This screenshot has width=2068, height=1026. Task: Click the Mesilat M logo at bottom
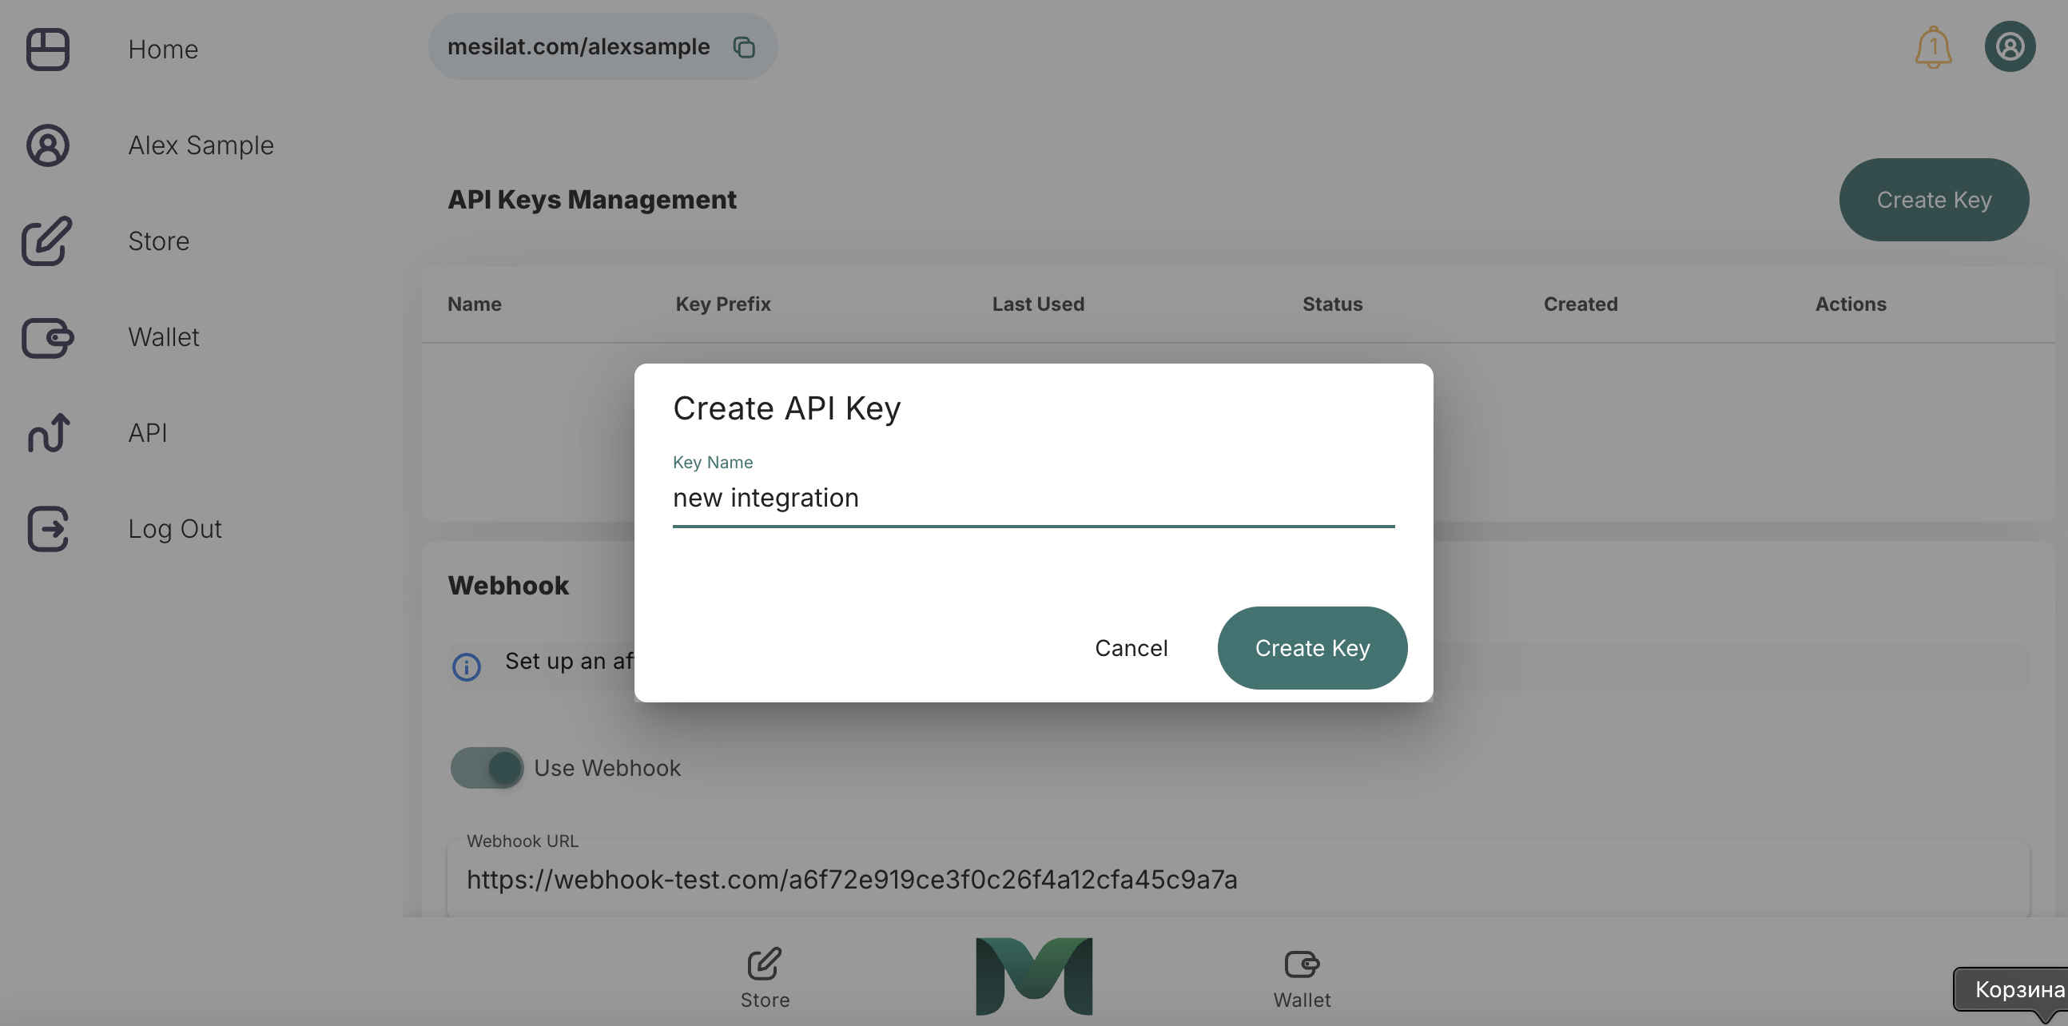tap(1033, 976)
